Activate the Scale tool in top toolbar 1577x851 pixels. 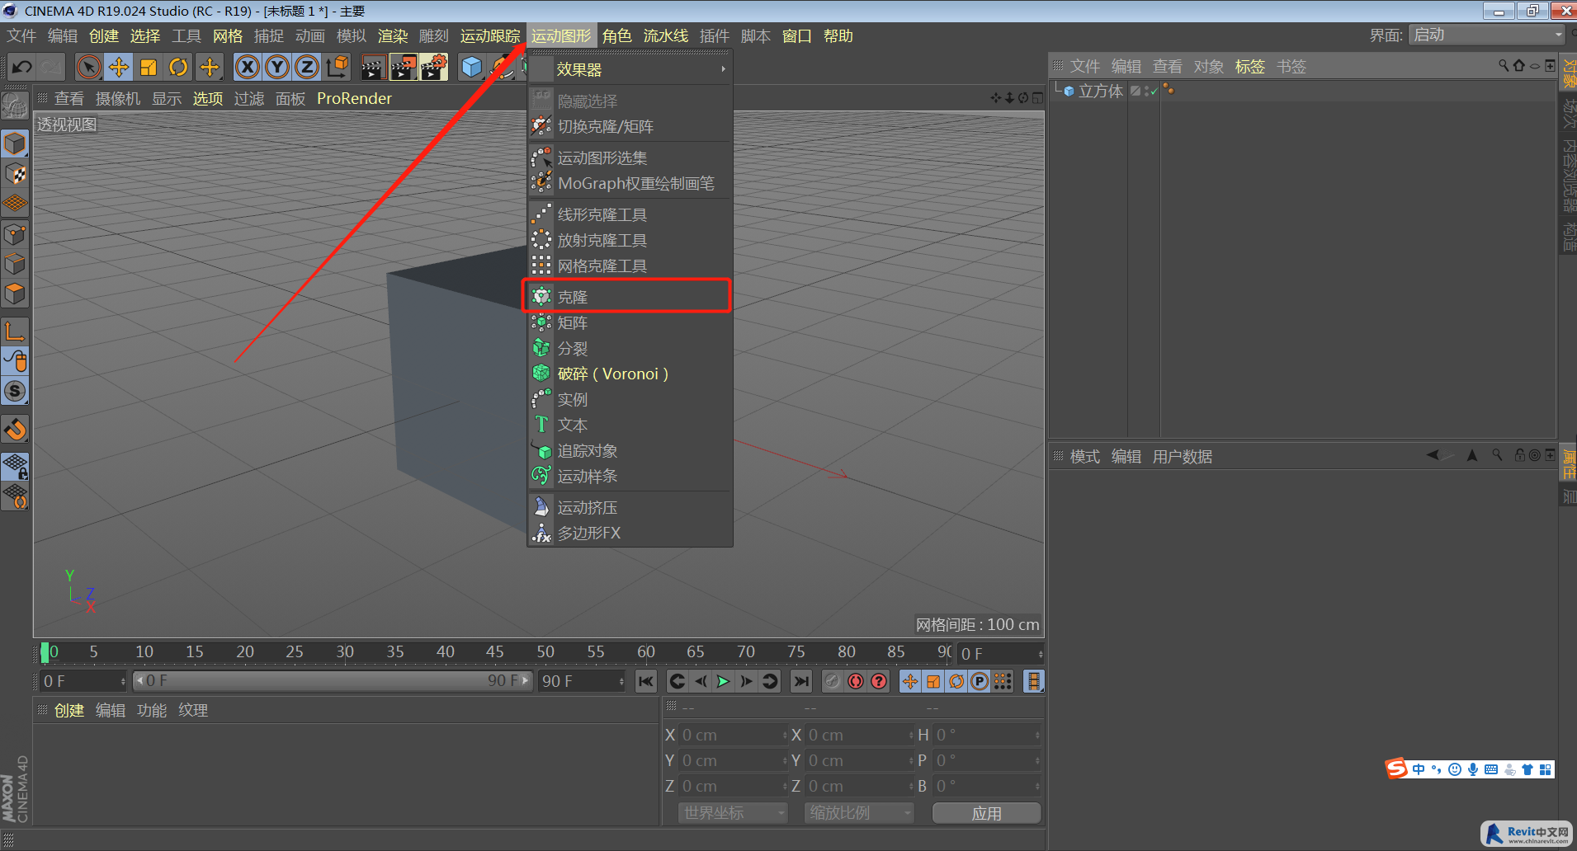(x=149, y=67)
